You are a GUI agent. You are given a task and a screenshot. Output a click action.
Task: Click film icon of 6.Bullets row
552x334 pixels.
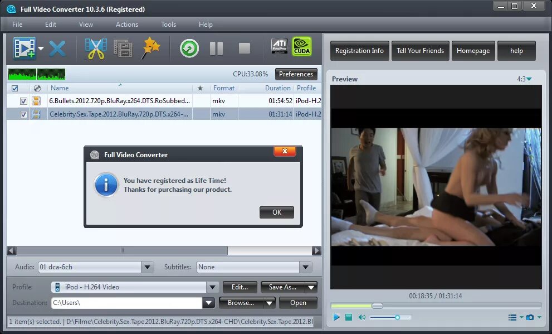click(36, 101)
